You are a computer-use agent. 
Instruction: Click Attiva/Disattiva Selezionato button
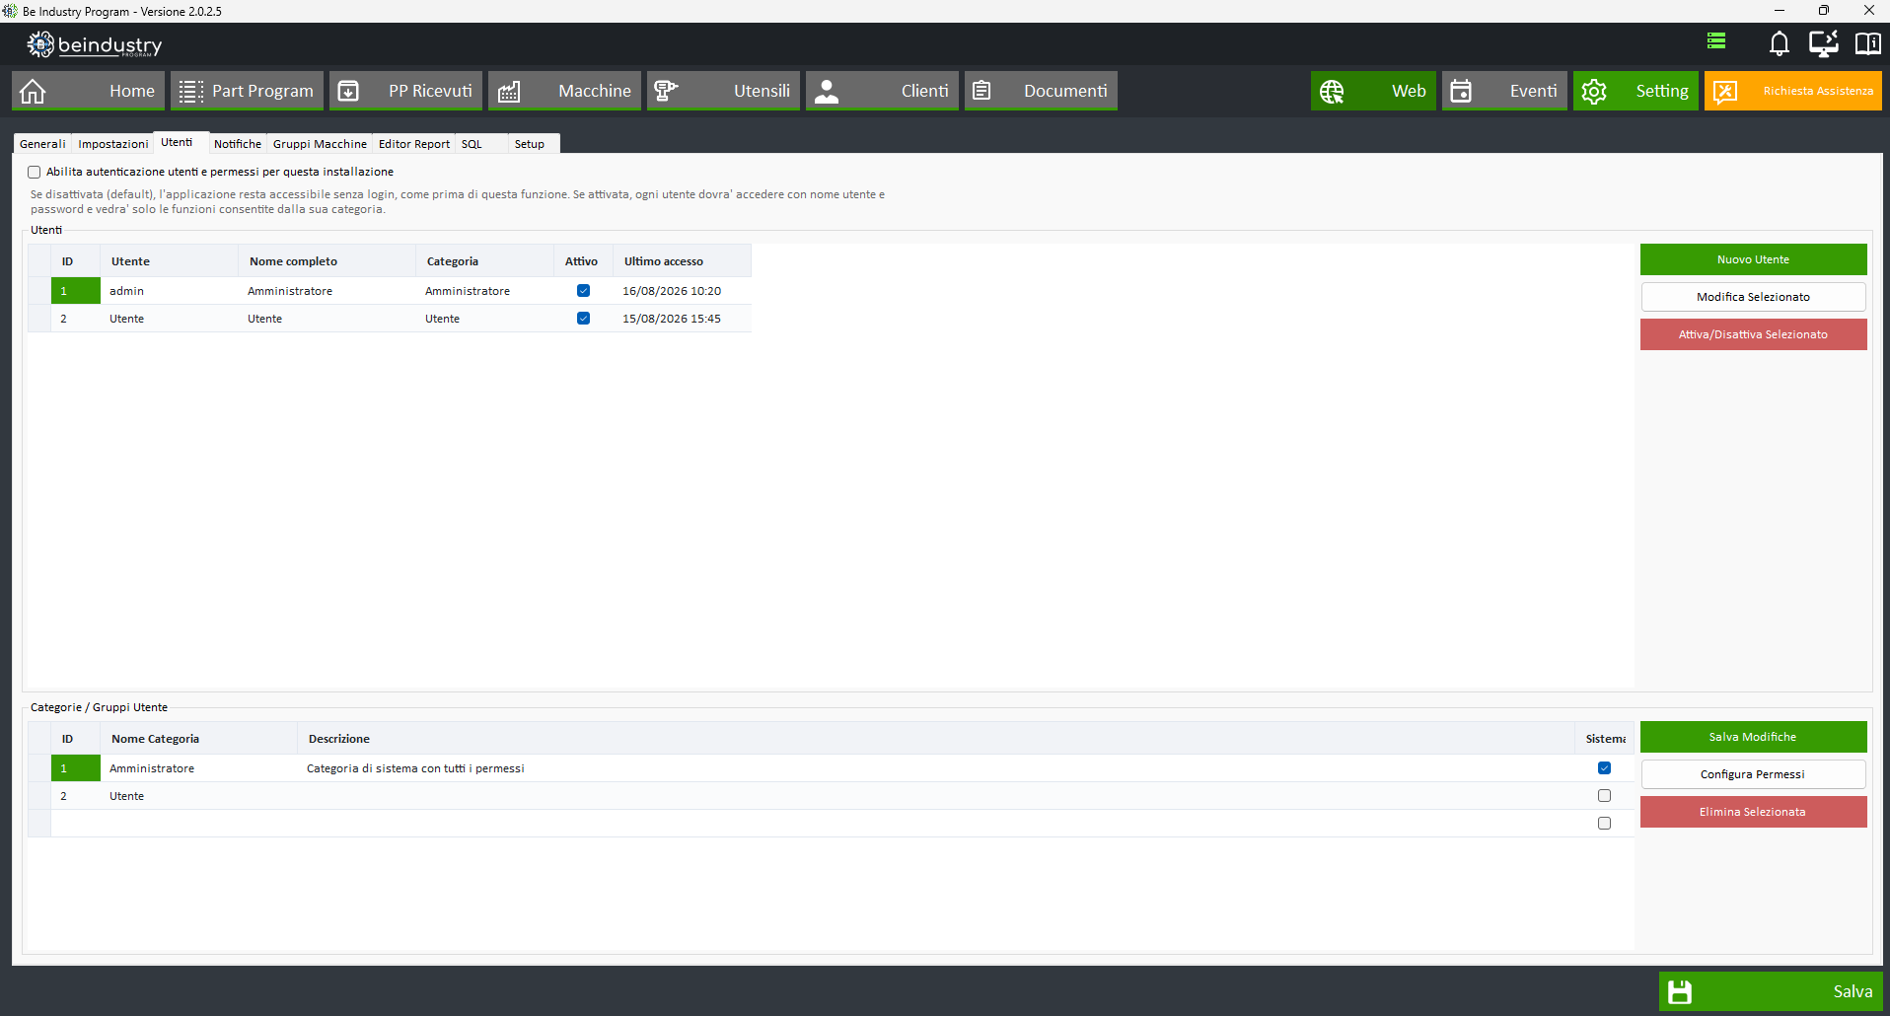coord(1753,334)
